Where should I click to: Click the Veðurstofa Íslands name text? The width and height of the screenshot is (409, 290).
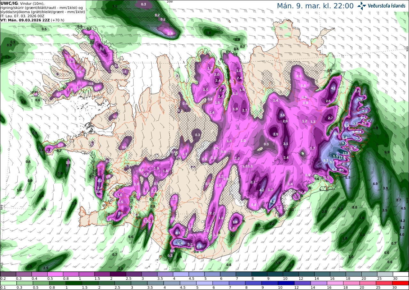(387, 6)
